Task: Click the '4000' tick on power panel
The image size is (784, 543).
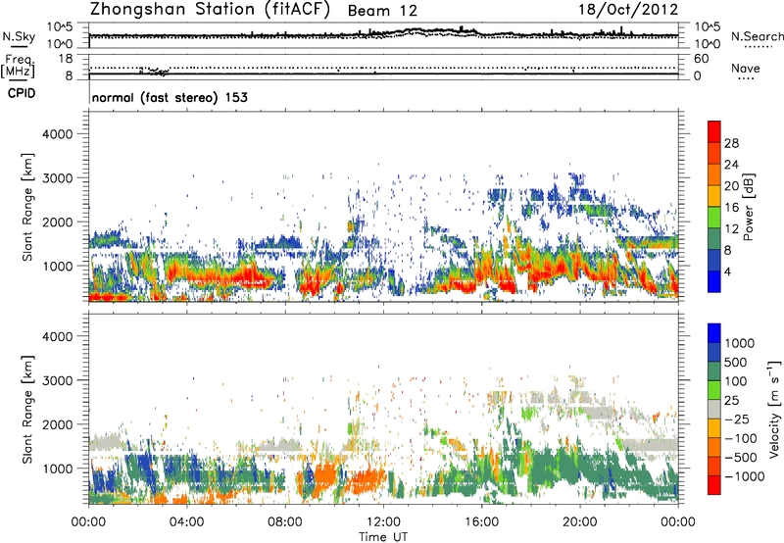Action: [58, 134]
